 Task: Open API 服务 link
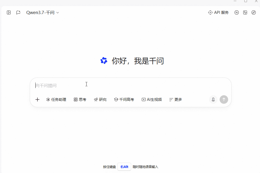click(x=218, y=12)
